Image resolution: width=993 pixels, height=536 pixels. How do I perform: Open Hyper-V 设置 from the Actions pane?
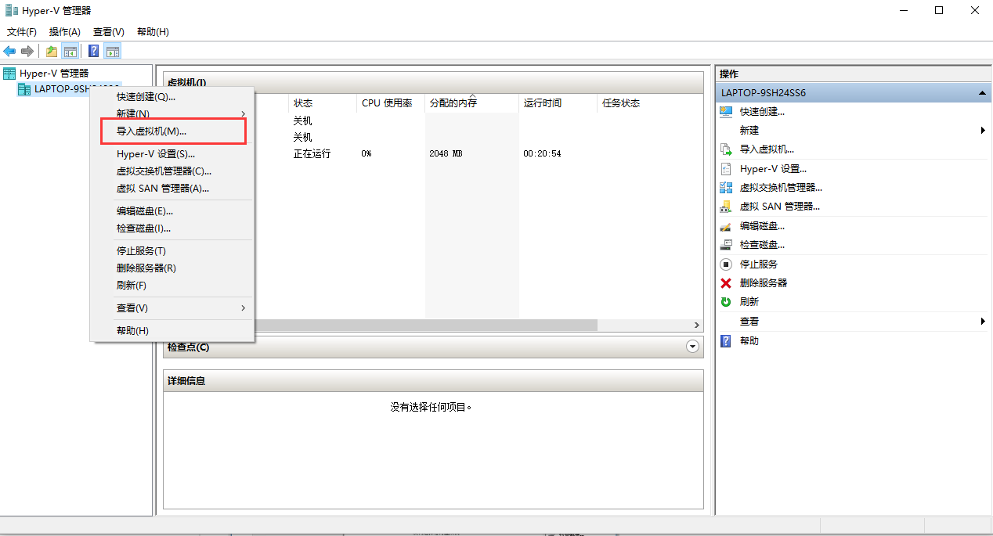[x=773, y=168]
